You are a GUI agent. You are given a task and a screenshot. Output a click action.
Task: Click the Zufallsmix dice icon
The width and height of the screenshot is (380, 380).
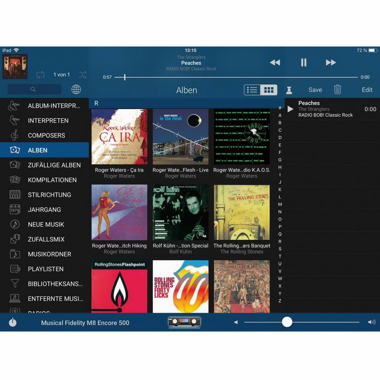[x=15, y=239]
